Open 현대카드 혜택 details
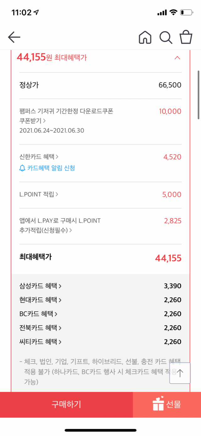The height and width of the screenshot is (436, 201). tap(40, 300)
